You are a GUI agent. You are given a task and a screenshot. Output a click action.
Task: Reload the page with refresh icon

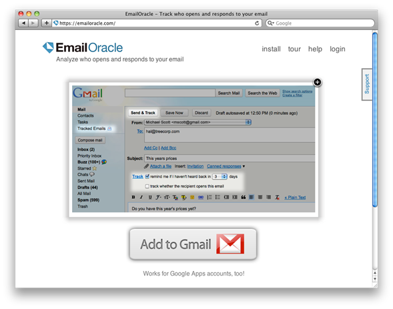[x=257, y=23]
